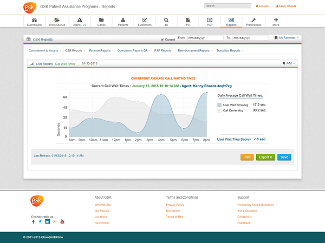Click the From date field
Image resolution: width=325 pixels, height=243 pixels.
click(205, 38)
